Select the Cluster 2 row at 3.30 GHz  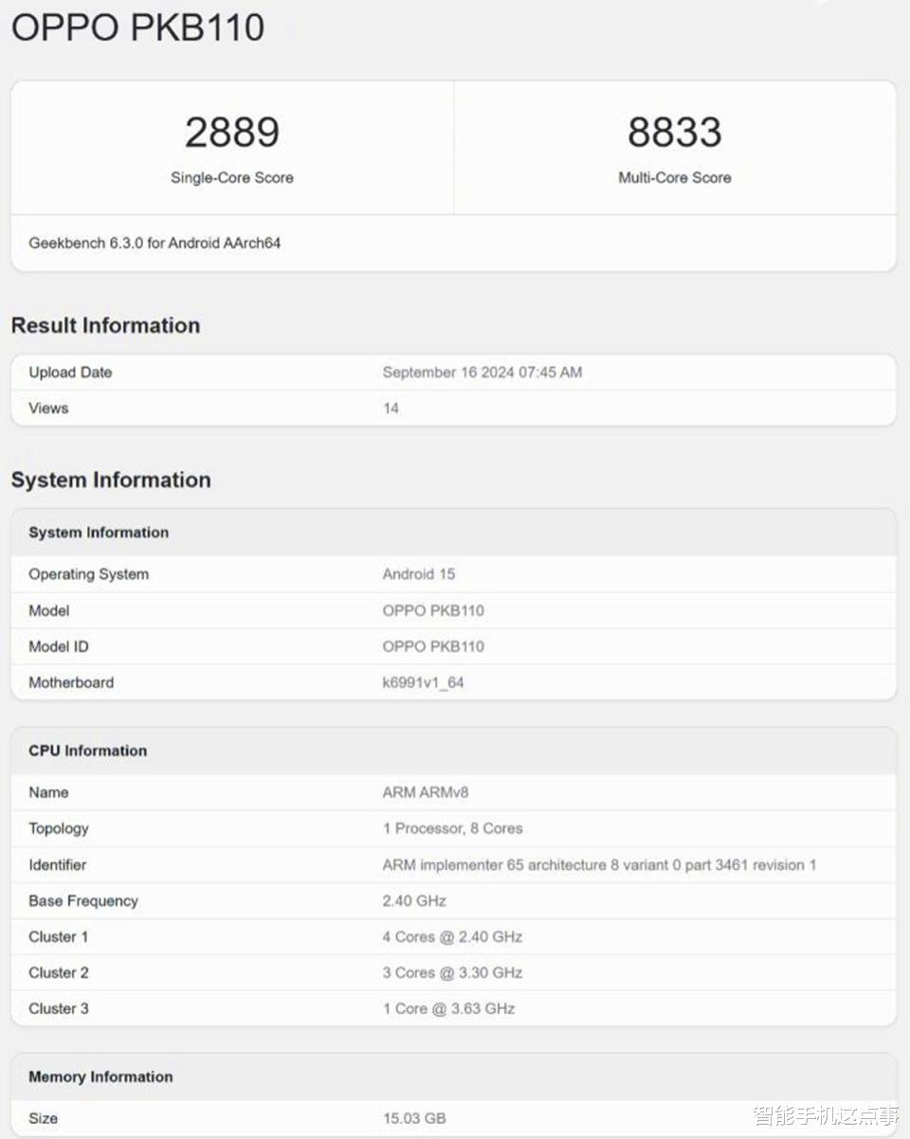[x=455, y=972]
